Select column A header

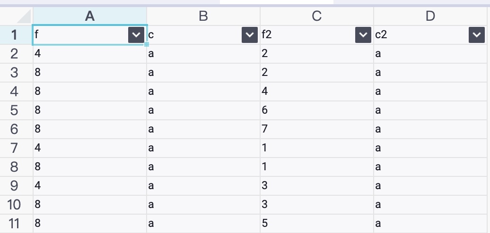(90, 16)
